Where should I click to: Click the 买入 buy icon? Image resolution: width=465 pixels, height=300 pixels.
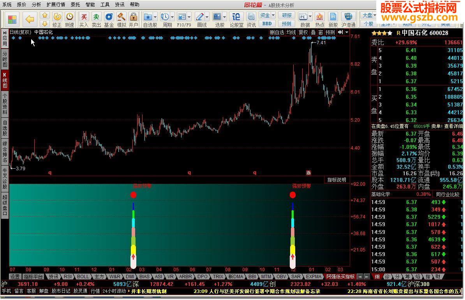click(x=84, y=19)
